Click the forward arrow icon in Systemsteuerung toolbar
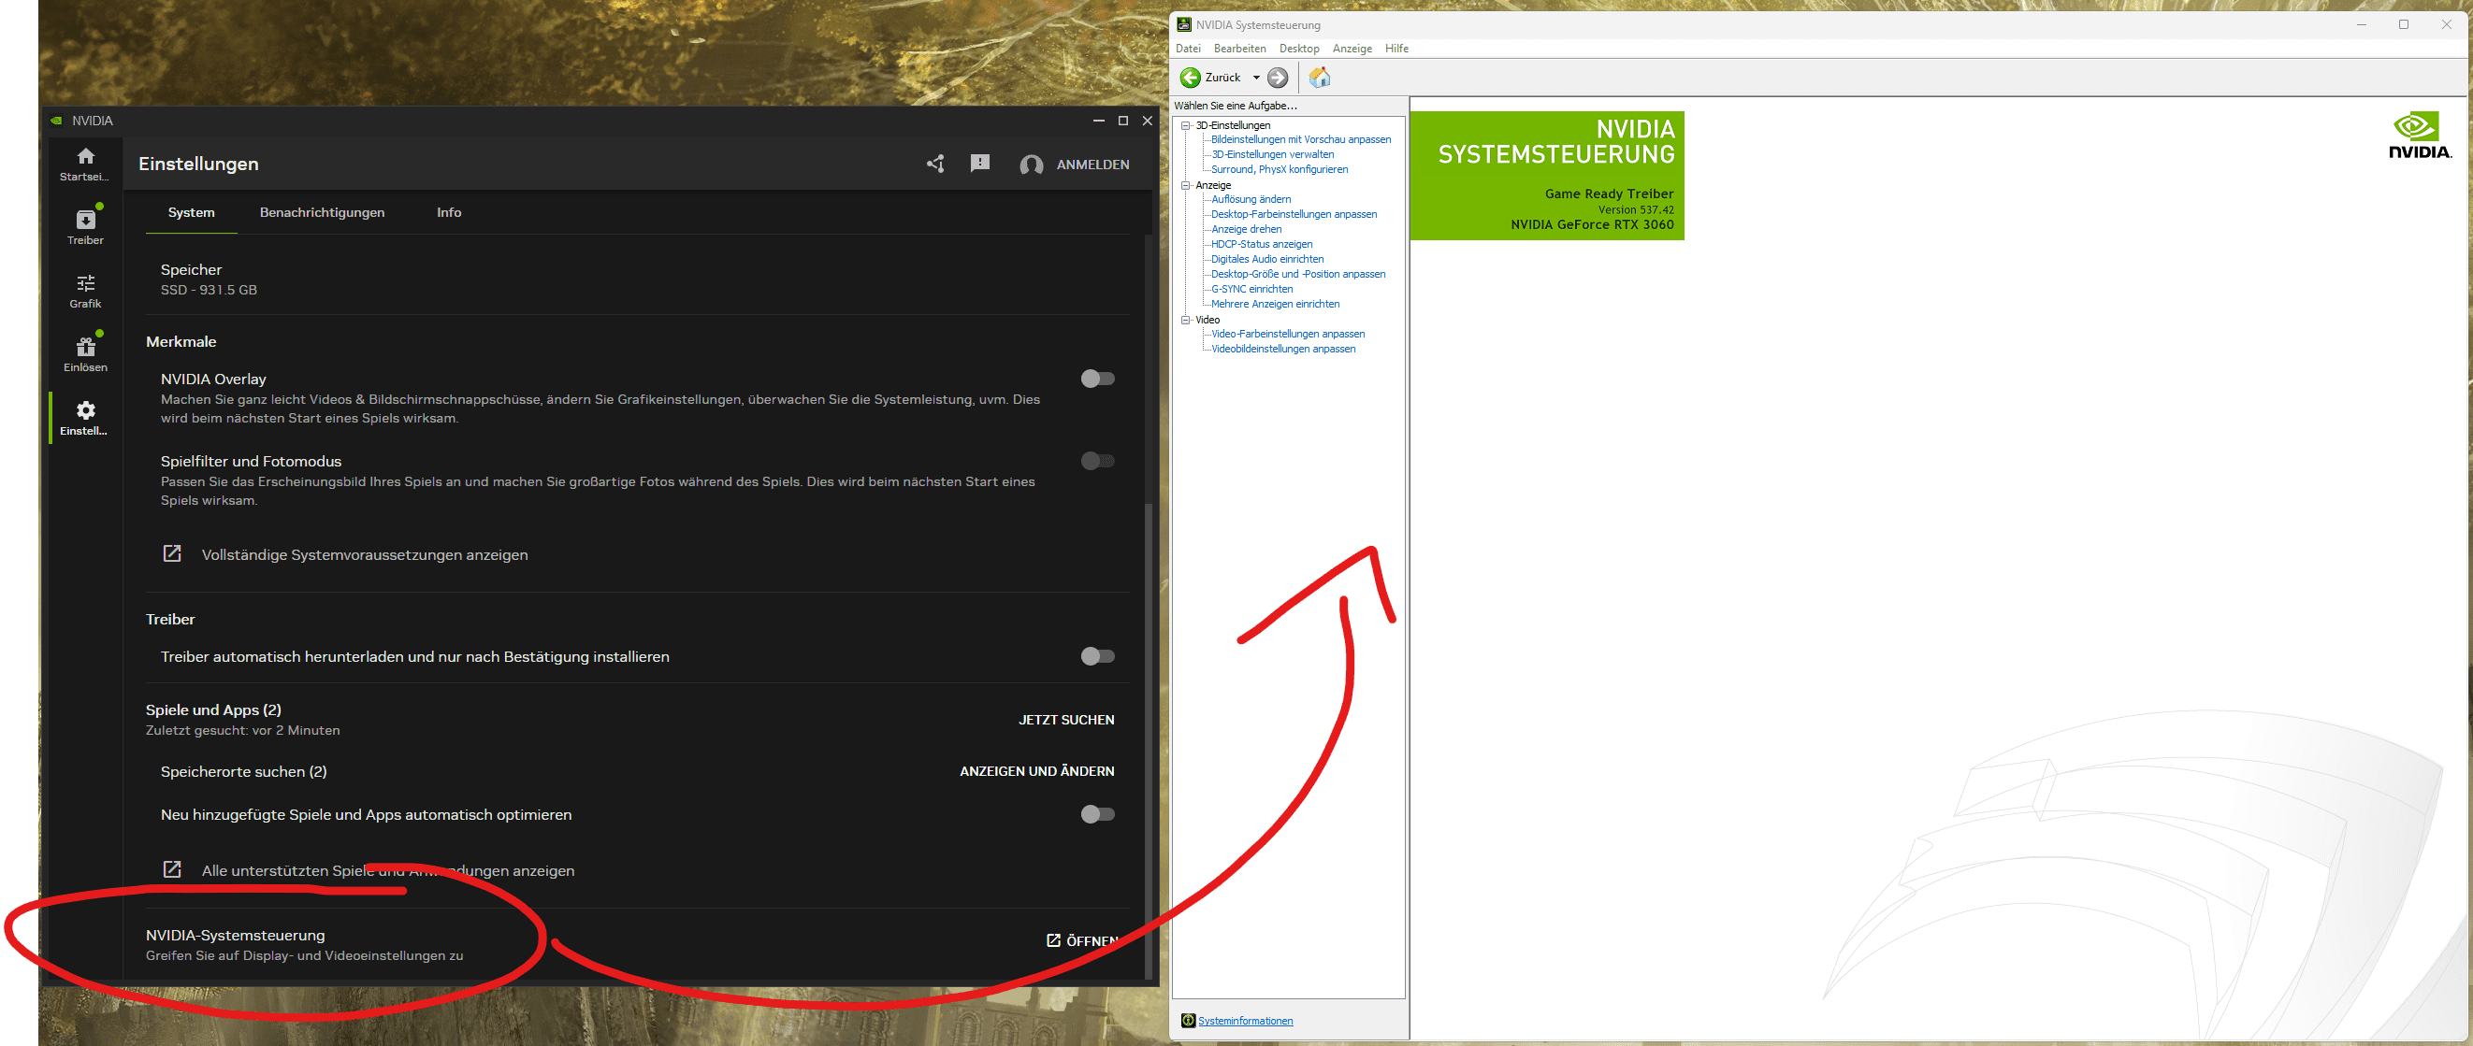This screenshot has width=2473, height=1046. click(1277, 78)
